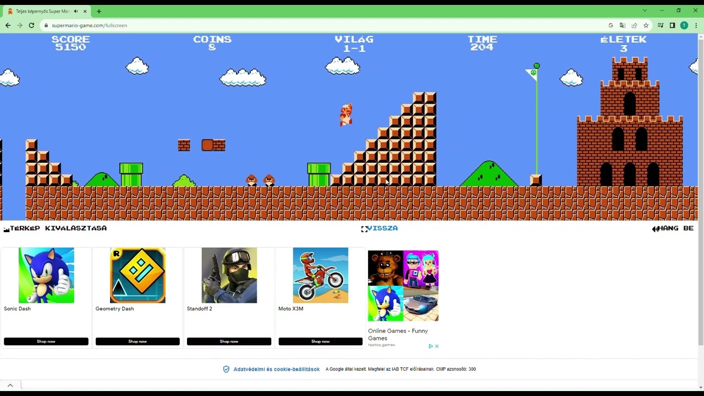The image size is (704, 396).
Task: Open the profile avatar T
Action: click(x=684, y=25)
